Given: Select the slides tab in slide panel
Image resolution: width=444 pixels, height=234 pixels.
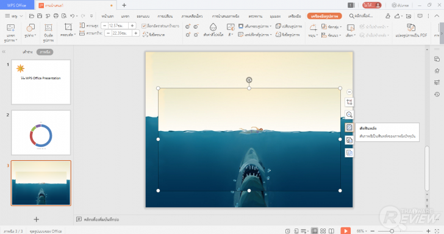Looking at the screenshot, I should pos(45,52).
